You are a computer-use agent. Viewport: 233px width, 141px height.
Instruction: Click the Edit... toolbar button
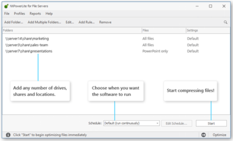(70, 22)
